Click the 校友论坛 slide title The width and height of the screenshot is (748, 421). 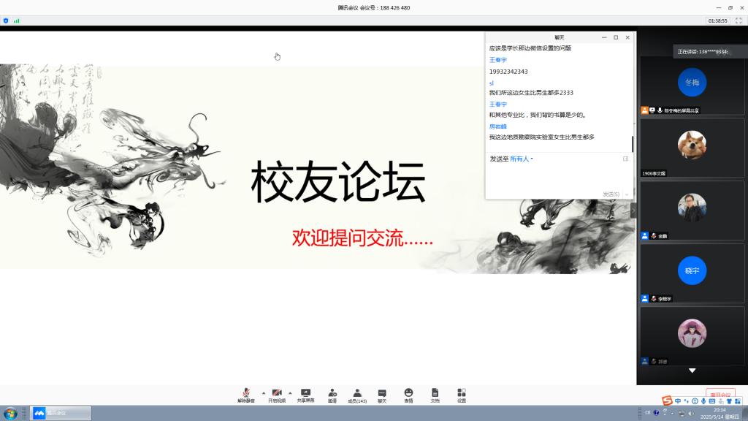[338, 182]
